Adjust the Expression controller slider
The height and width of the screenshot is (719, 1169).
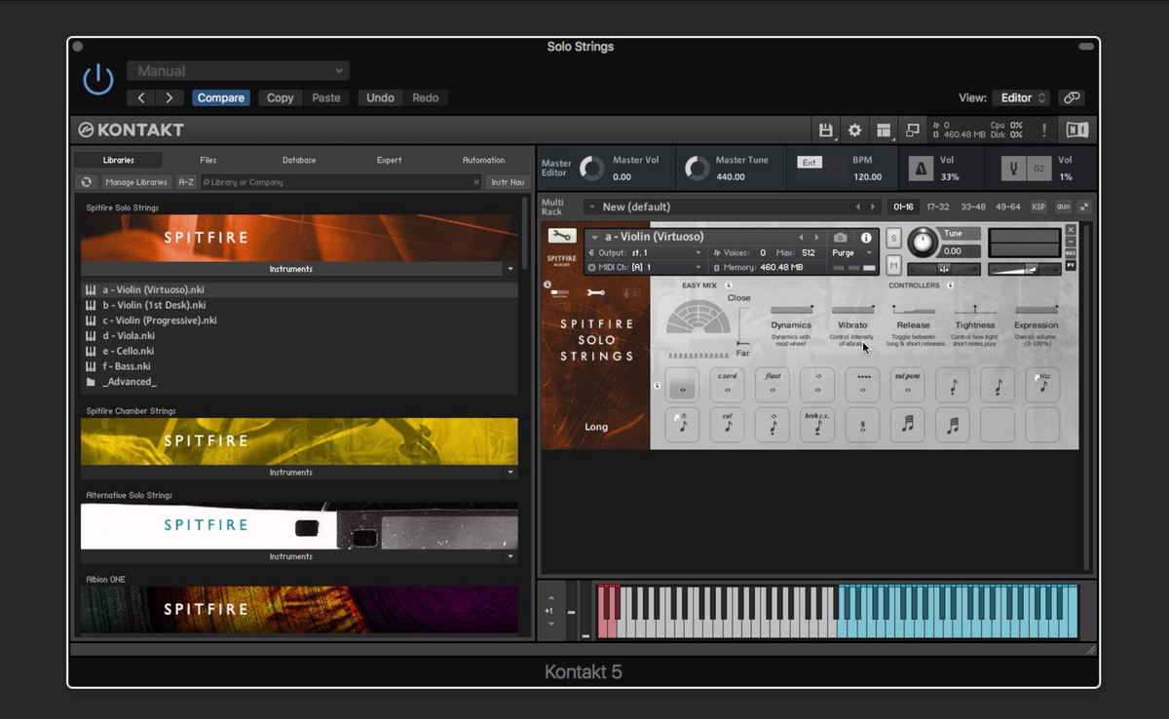coord(1036,311)
